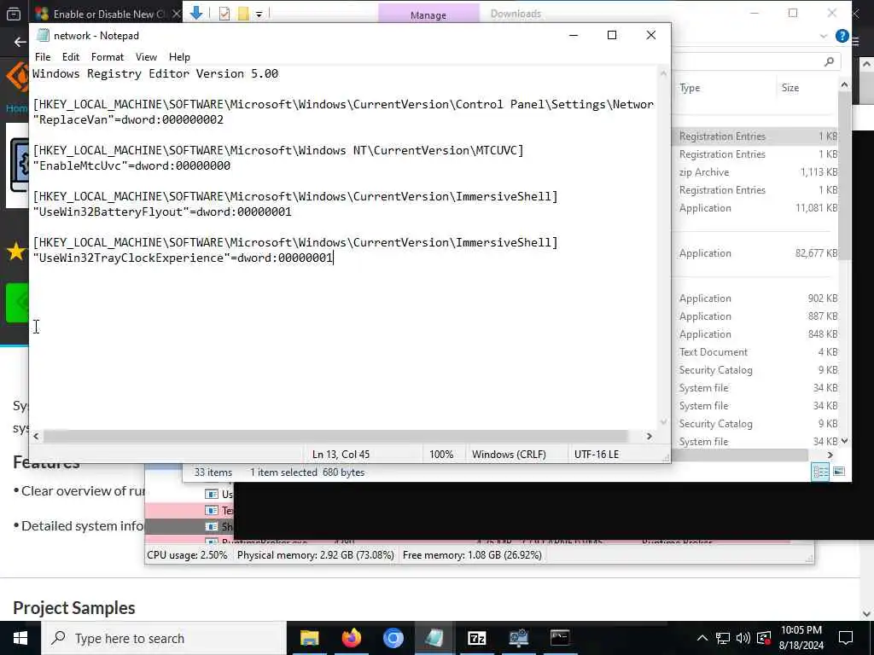This screenshot has height=655, width=874.
Task: Click the search magnifier in Explorer
Action: [829, 61]
